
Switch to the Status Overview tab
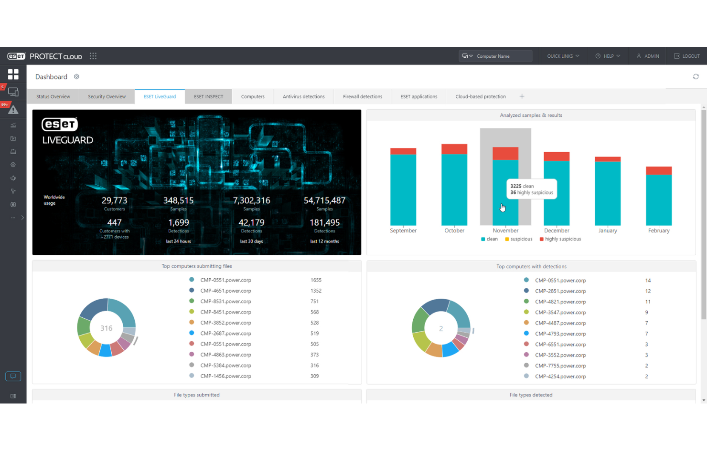pos(53,96)
